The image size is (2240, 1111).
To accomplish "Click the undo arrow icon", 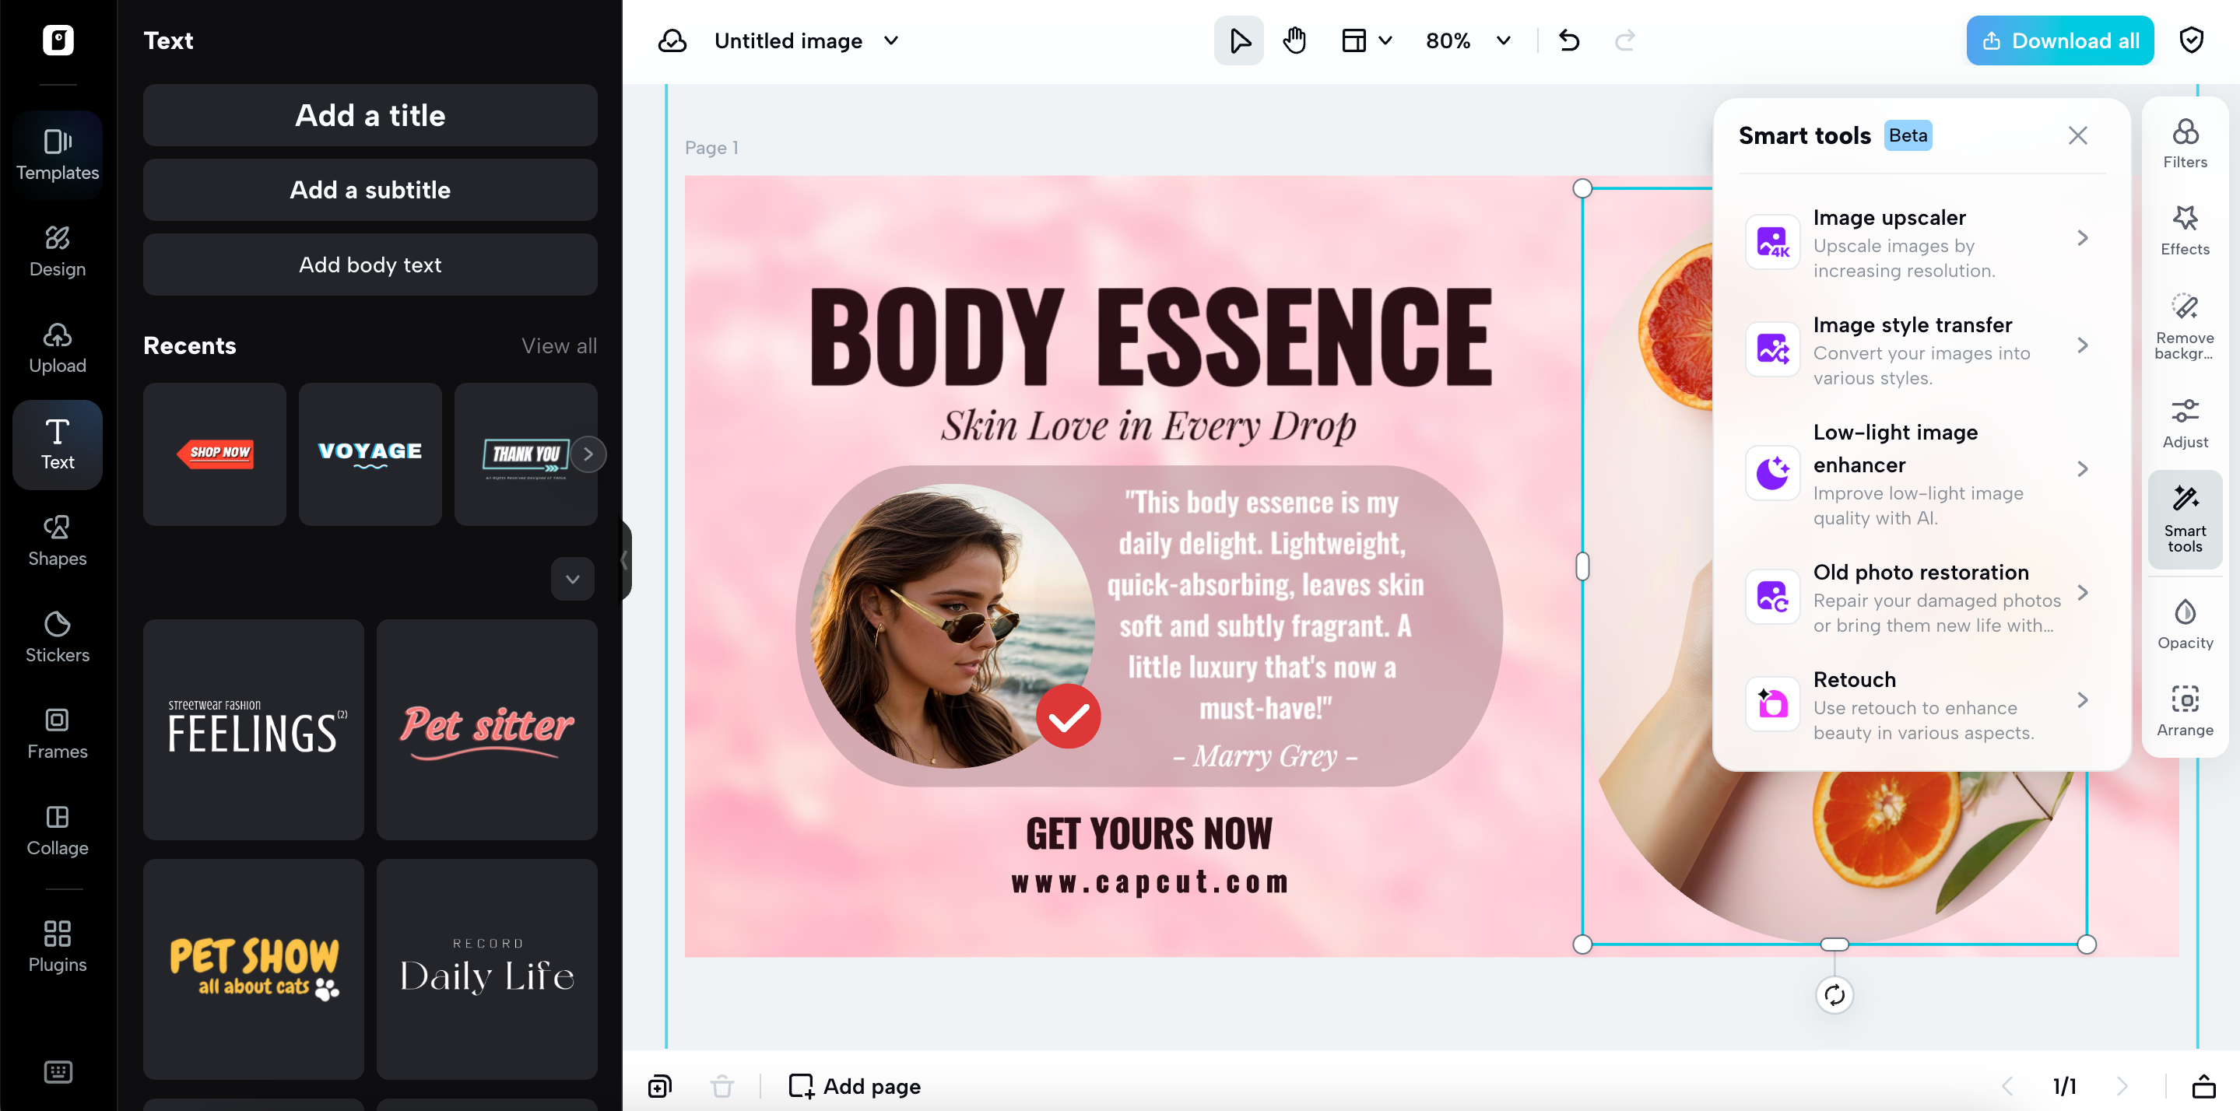I will [x=1568, y=40].
